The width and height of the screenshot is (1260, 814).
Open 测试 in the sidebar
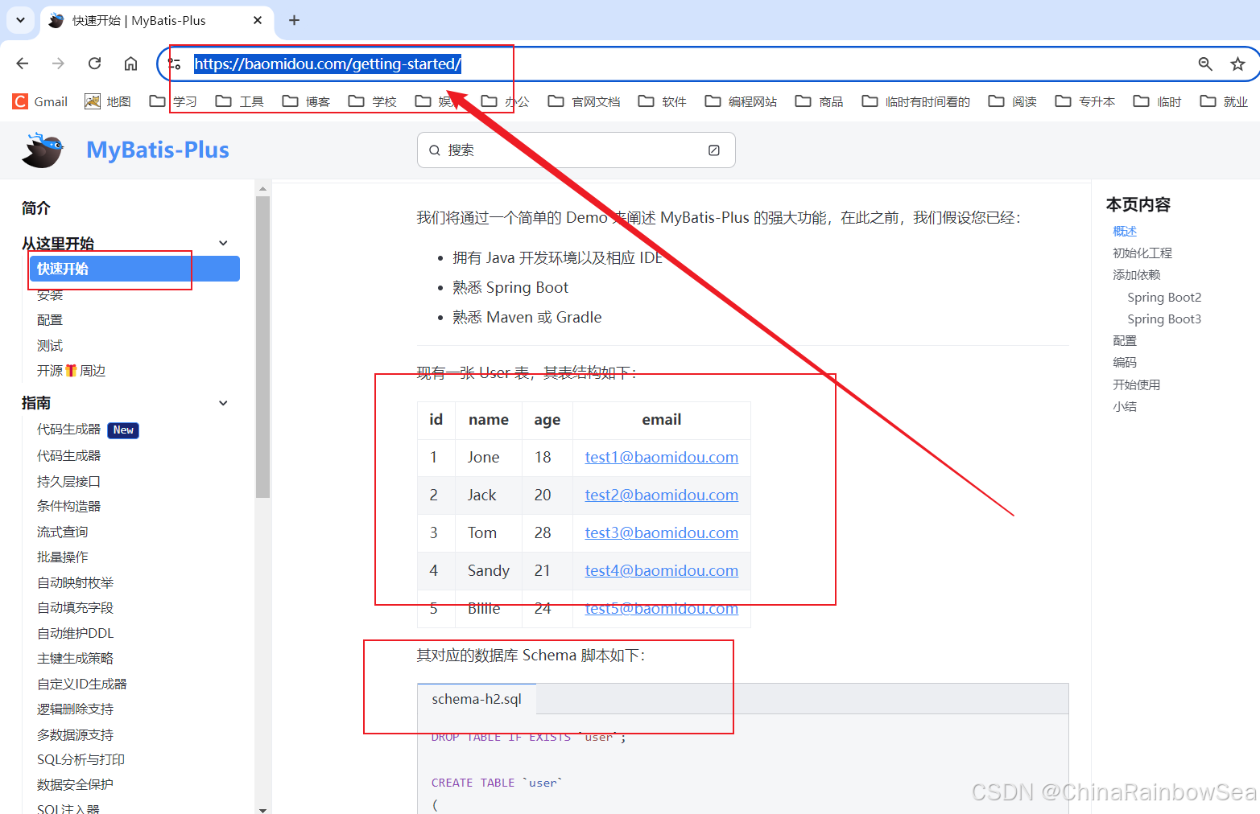50,346
